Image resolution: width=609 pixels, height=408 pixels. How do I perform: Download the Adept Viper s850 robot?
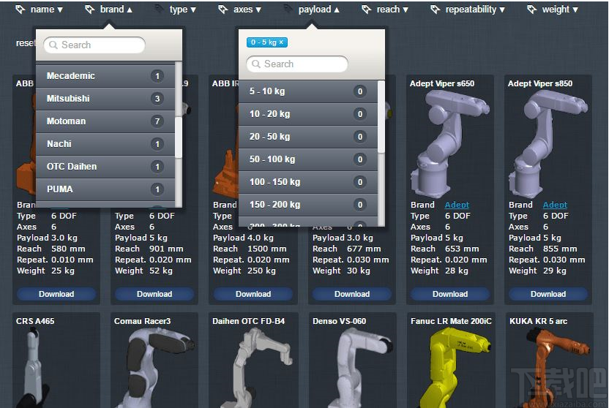(548, 295)
